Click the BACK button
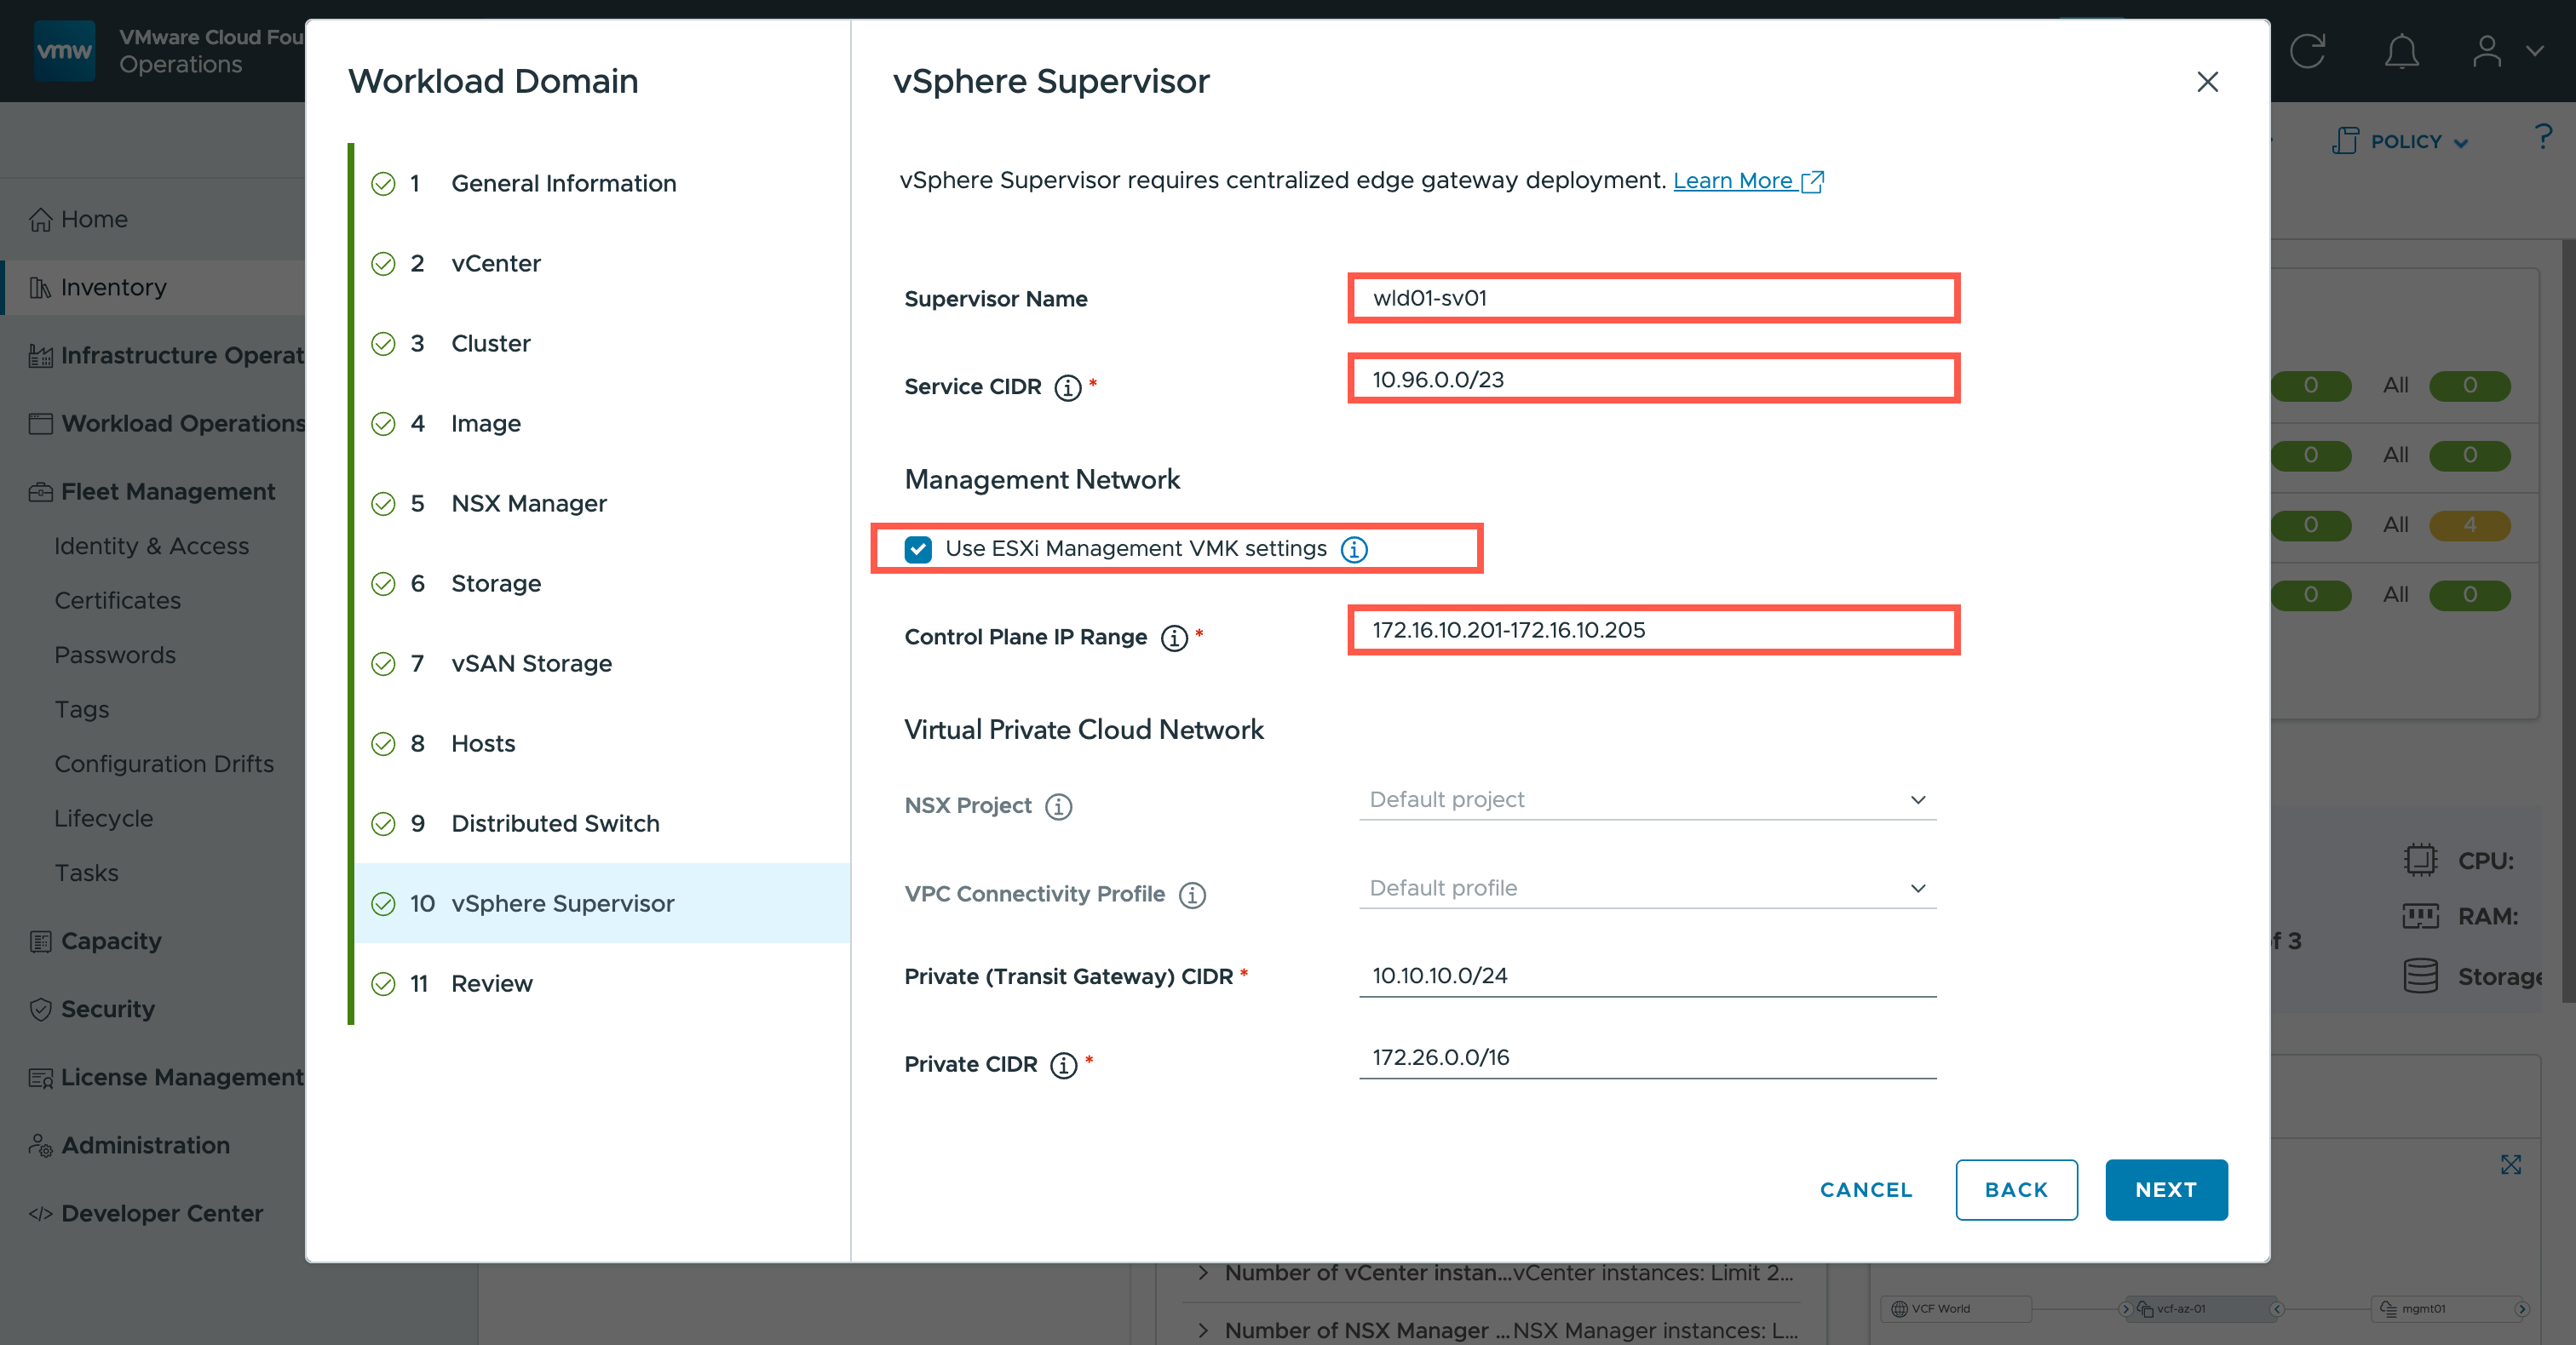2576x1345 pixels. (2015, 1189)
